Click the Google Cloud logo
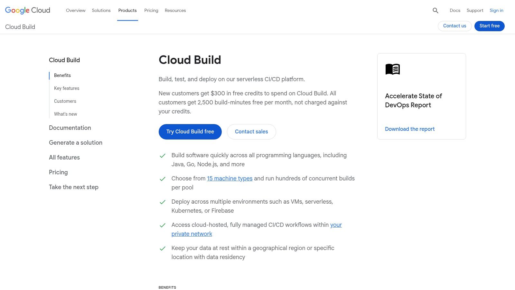The height and width of the screenshot is (290, 515). pos(27,10)
